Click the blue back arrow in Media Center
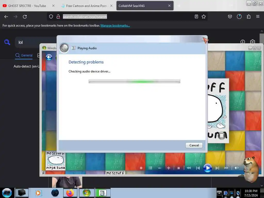 [x=49, y=57]
